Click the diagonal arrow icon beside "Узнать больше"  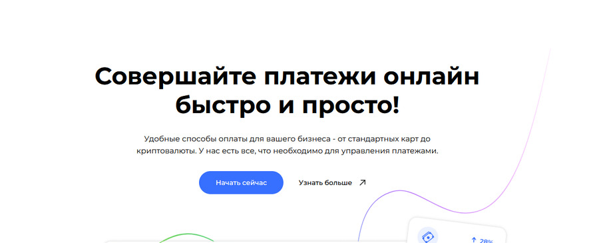[x=363, y=182]
